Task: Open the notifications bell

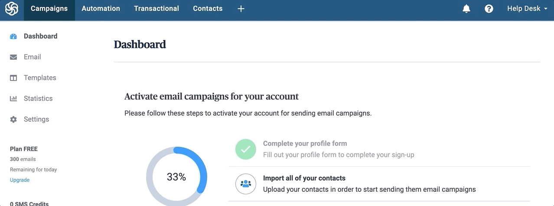Action: tap(466, 9)
